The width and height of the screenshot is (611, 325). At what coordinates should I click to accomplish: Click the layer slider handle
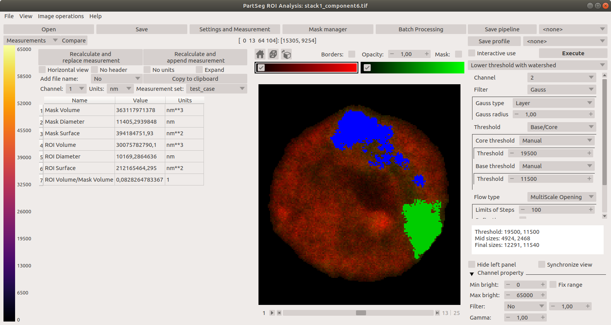click(x=361, y=313)
